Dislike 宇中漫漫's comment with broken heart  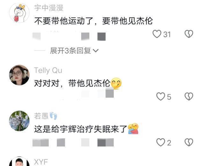(189, 34)
